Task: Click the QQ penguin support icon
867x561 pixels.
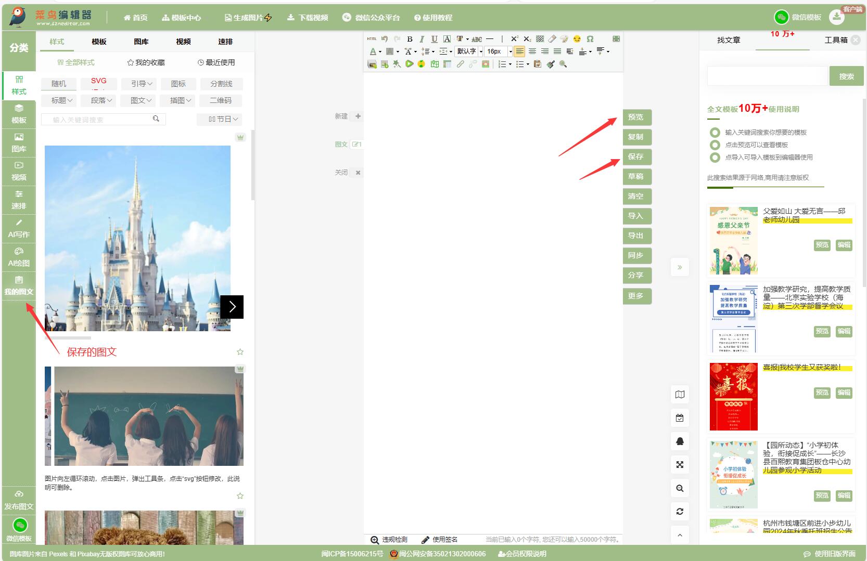Action: (680, 441)
